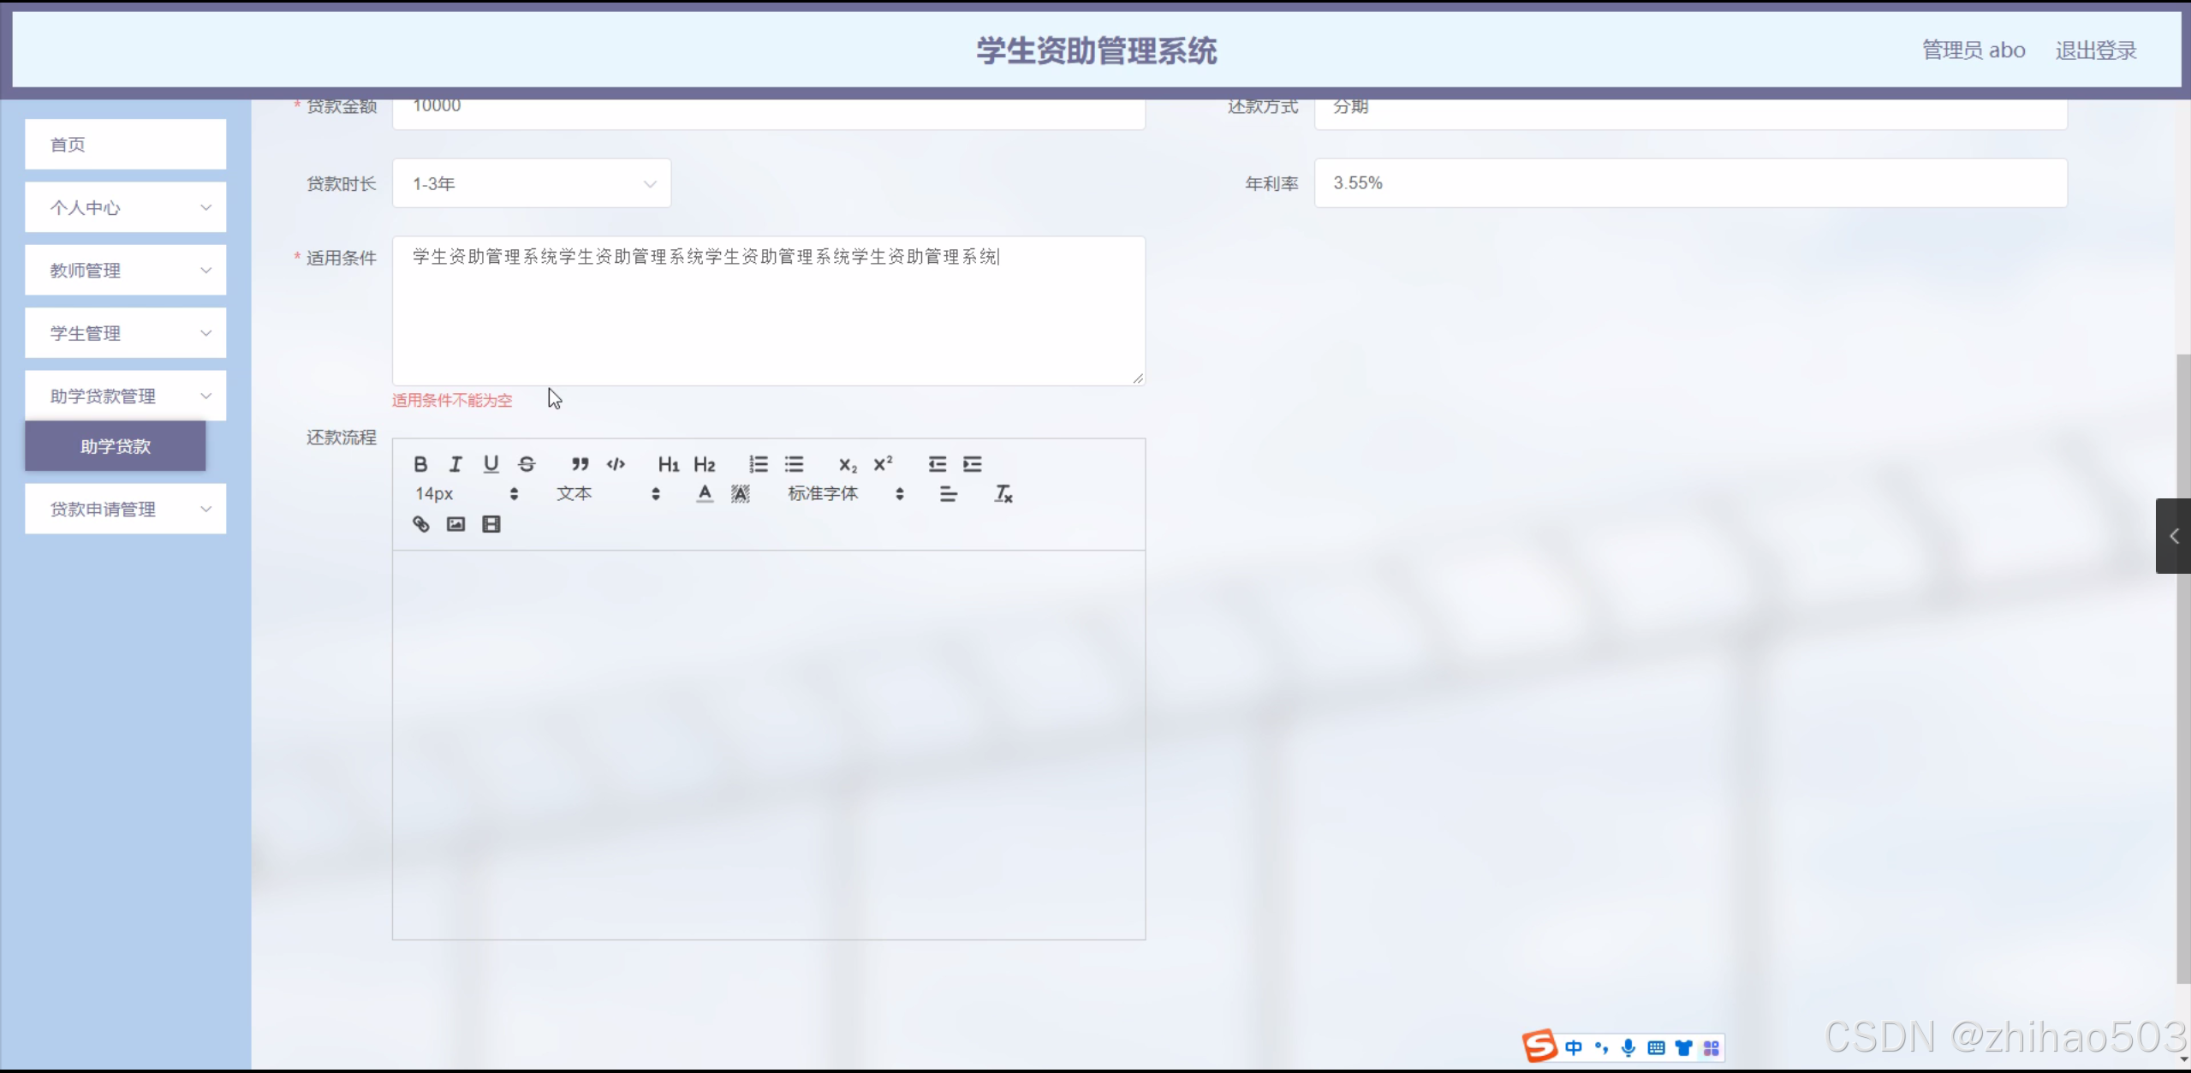2191x1073 pixels.
Task: Toggle strikethrough text formatting
Action: [x=527, y=464]
